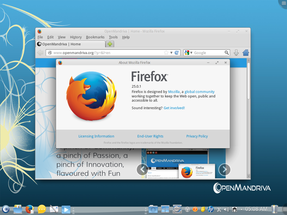287x215 pixels.
Task: Click the scrollbar down arrow in Firefox
Action: (249, 176)
